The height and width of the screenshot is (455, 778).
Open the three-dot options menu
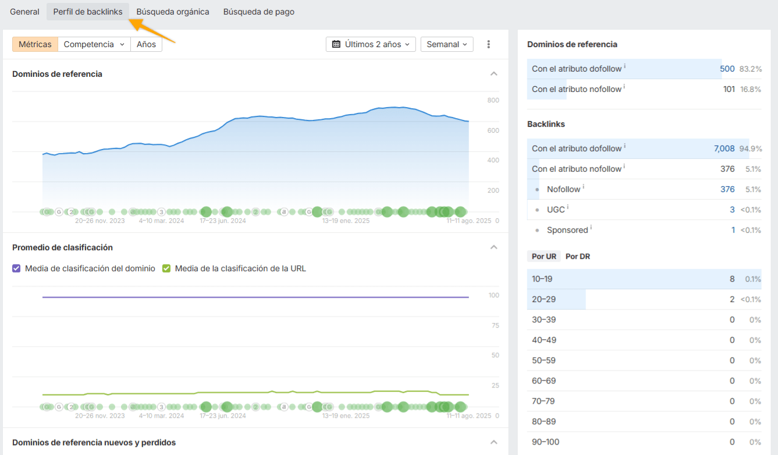tap(489, 44)
